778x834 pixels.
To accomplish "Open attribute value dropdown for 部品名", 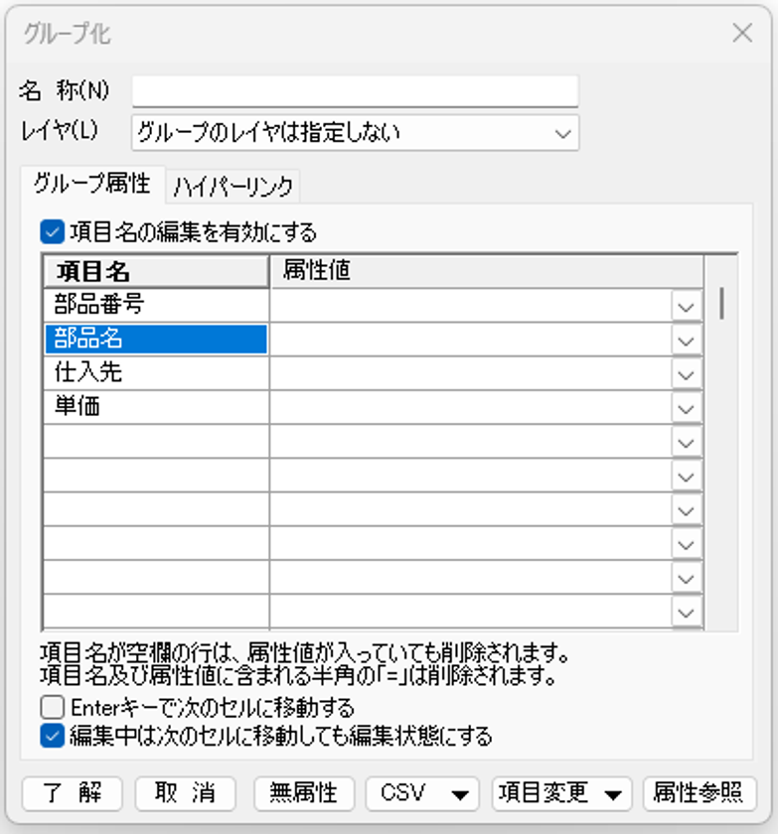I will click(686, 341).
